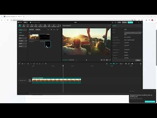Open the browser profile avatar
157x118 pixels.
(152, 20)
